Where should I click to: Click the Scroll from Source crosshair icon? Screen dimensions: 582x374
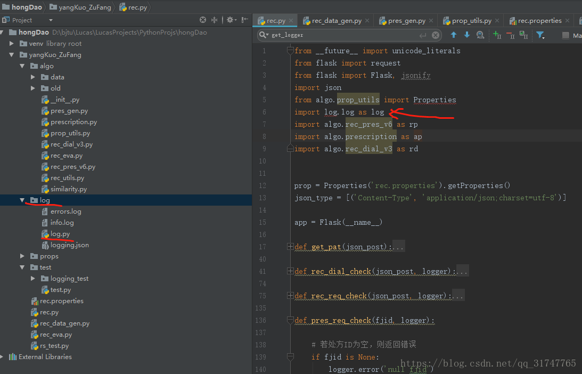(x=203, y=19)
